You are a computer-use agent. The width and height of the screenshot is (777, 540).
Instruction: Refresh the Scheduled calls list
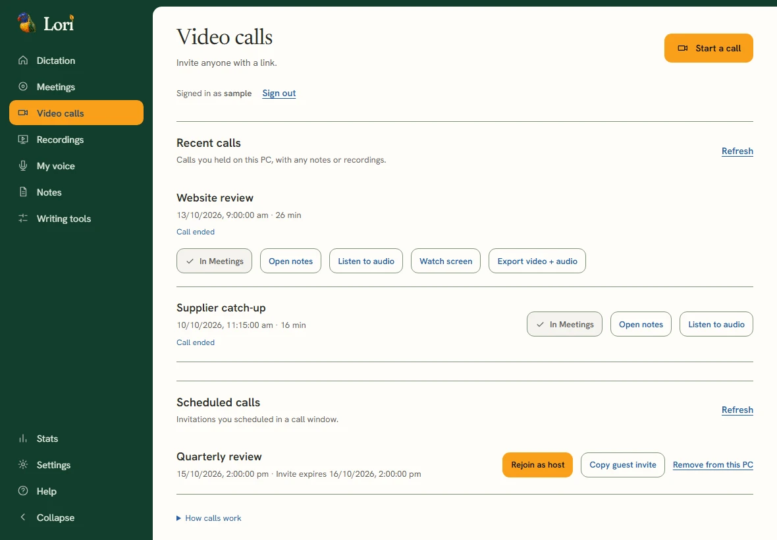click(737, 410)
